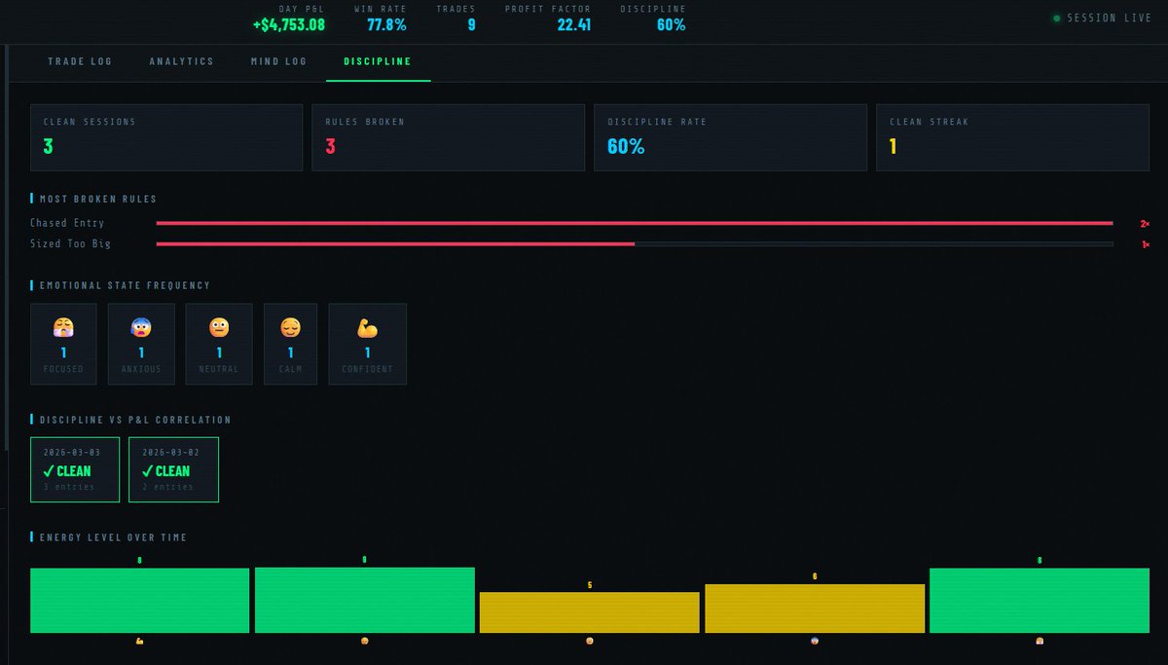The height and width of the screenshot is (665, 1168).
Task: Click the FOCUSED label text
Action: point(63,369)
